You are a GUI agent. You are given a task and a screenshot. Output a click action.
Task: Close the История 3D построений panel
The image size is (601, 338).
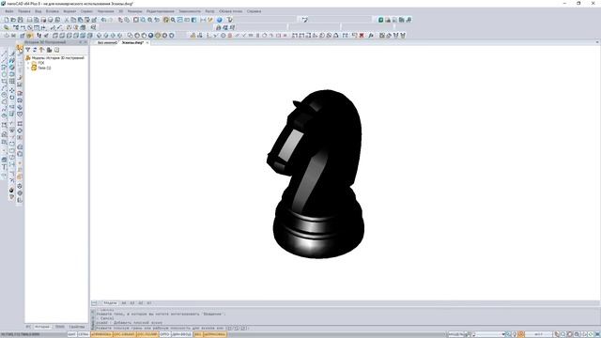click(85, 42)
